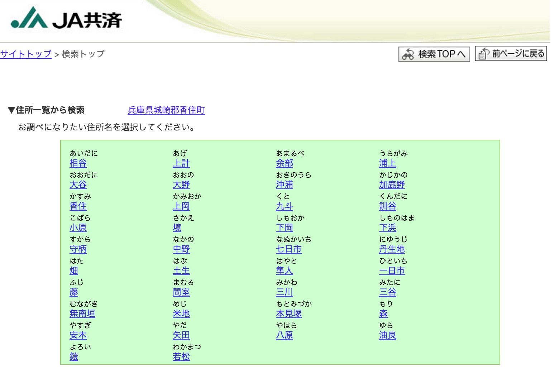Select the 矢田 address link
Viewport: 559px width, 379px height.
[181, 335]
